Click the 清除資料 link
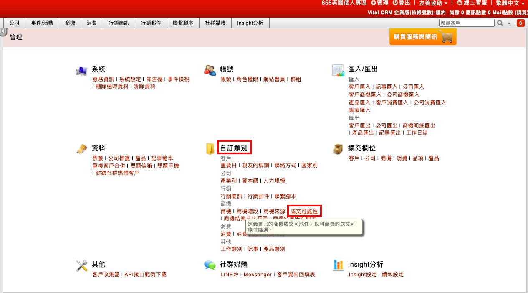This screenshot has width=528, height=293. pos(144,87)
